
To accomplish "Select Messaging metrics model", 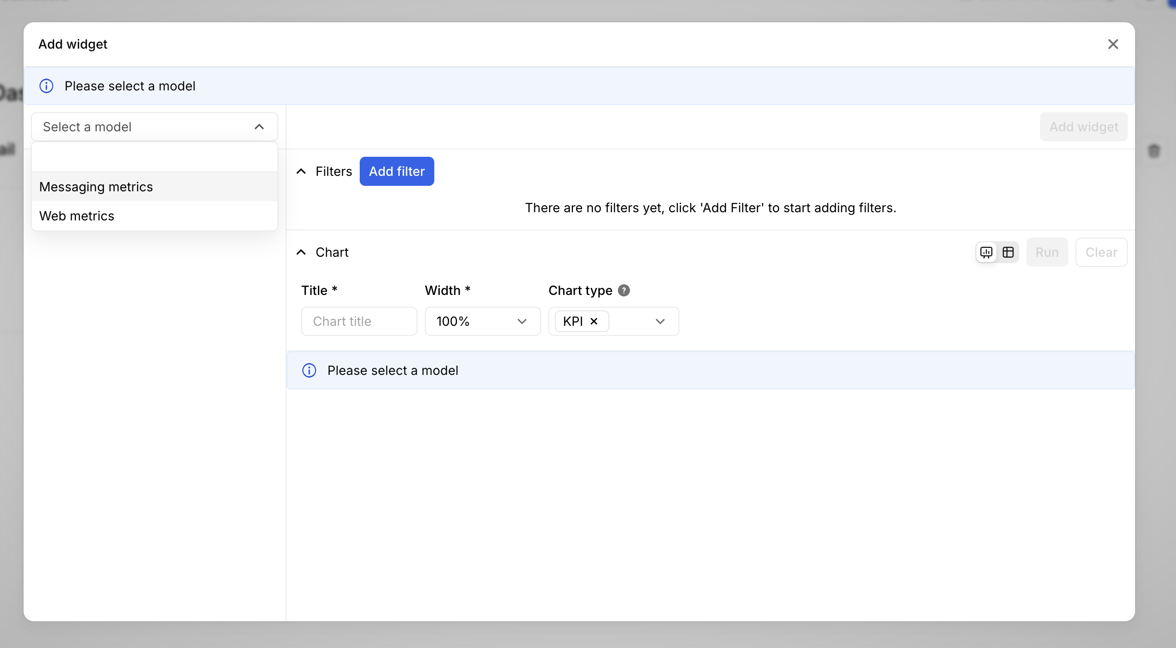I will pyautogui.click(x=96, y=187).
